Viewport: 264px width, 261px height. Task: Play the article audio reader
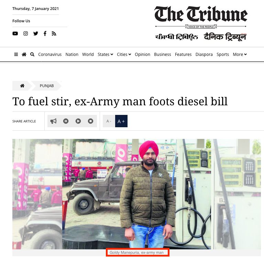pos(78,121)
